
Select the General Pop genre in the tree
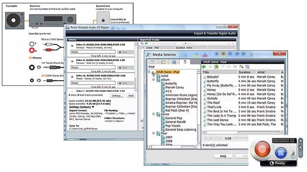(174, 118)
